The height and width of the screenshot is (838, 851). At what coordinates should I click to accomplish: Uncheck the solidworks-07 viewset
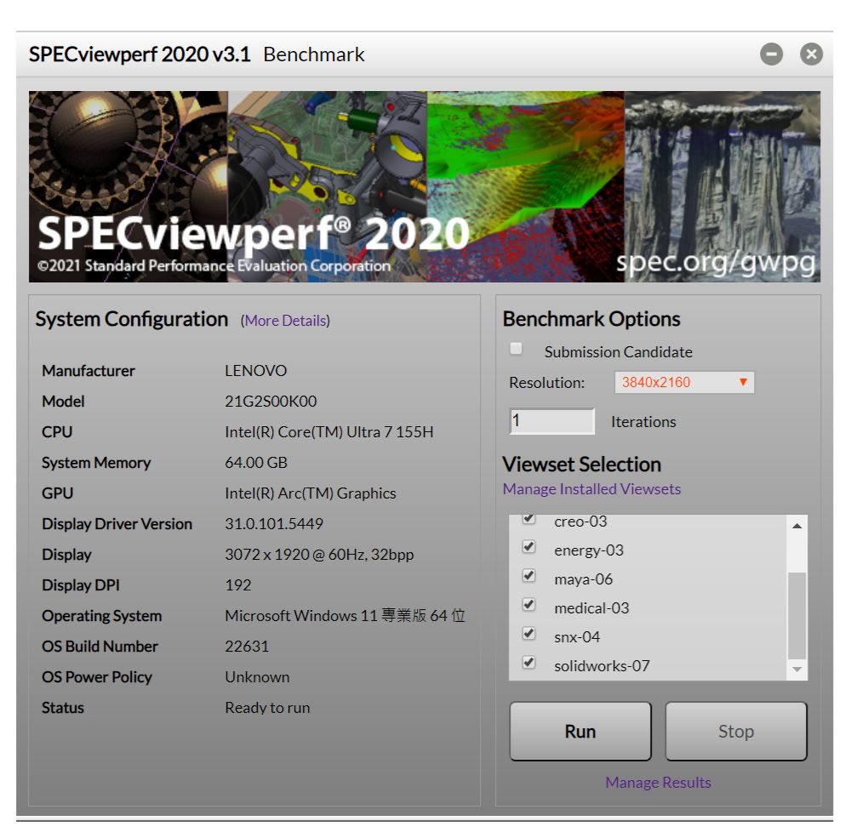point(528,662)
